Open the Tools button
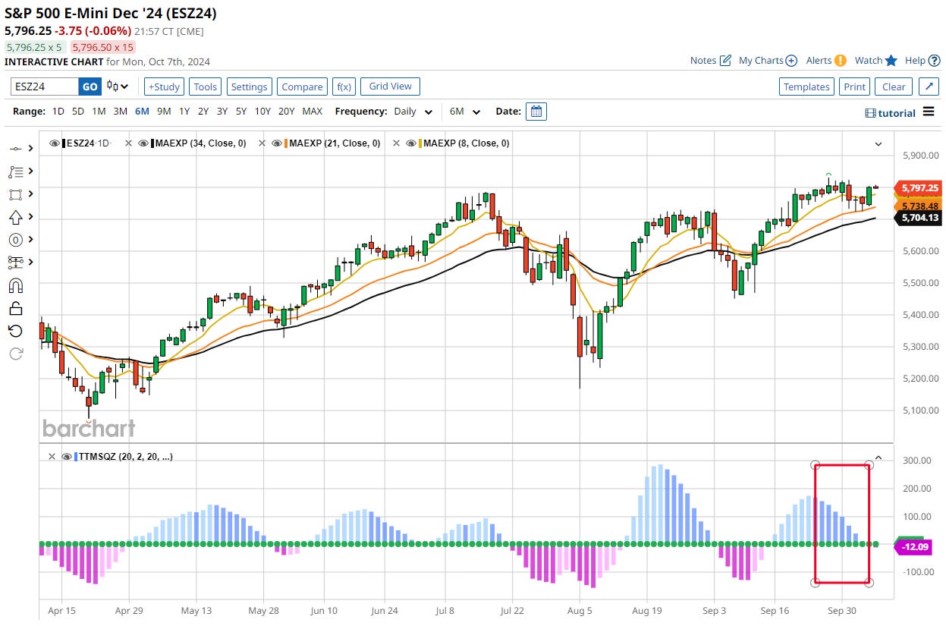The width and height of the screenshot is (946, 626). point(205,87)
